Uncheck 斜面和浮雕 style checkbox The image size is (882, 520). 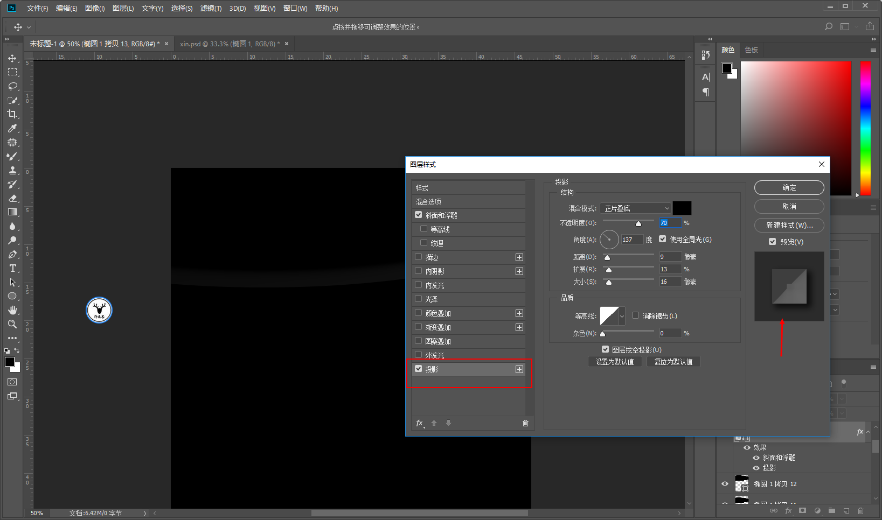418,215
